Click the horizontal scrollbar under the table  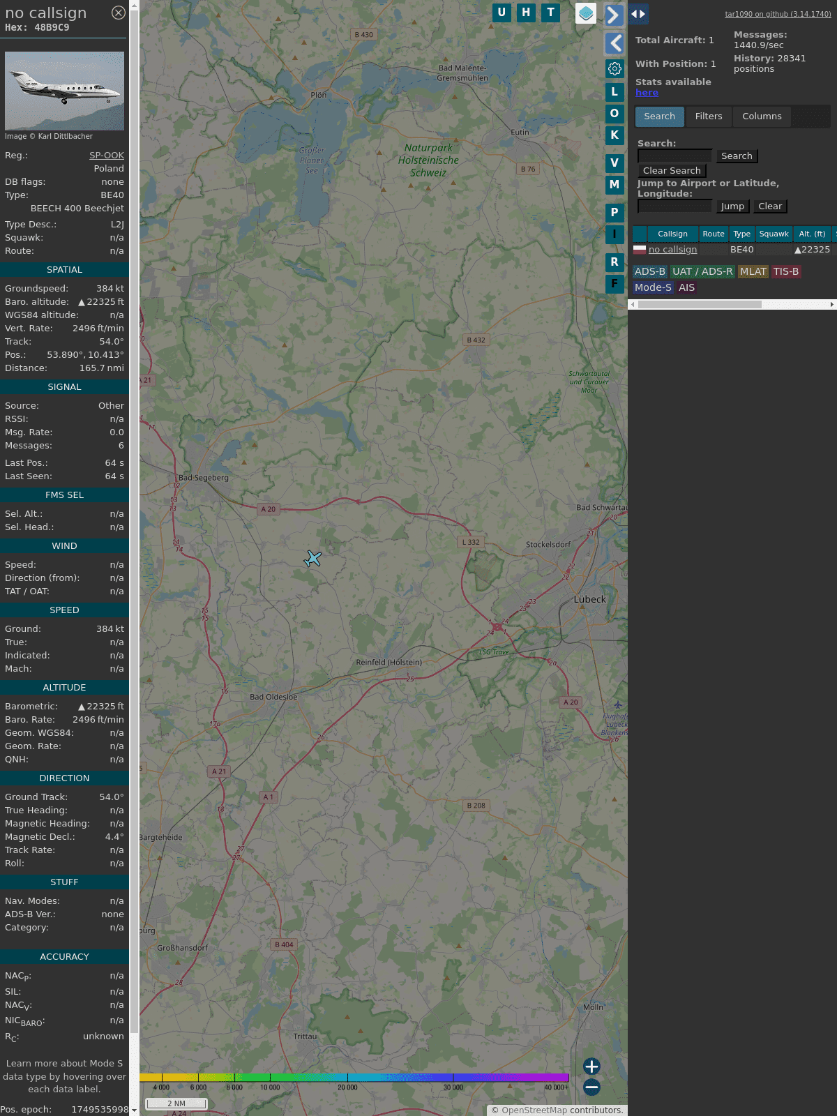click(700, 305)
